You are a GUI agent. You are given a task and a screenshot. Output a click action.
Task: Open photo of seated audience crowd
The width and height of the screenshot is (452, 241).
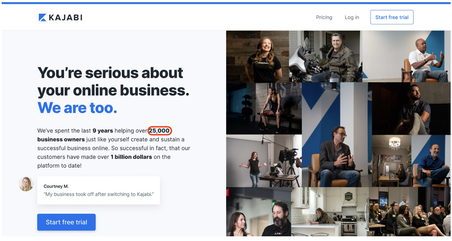(410, 212)
